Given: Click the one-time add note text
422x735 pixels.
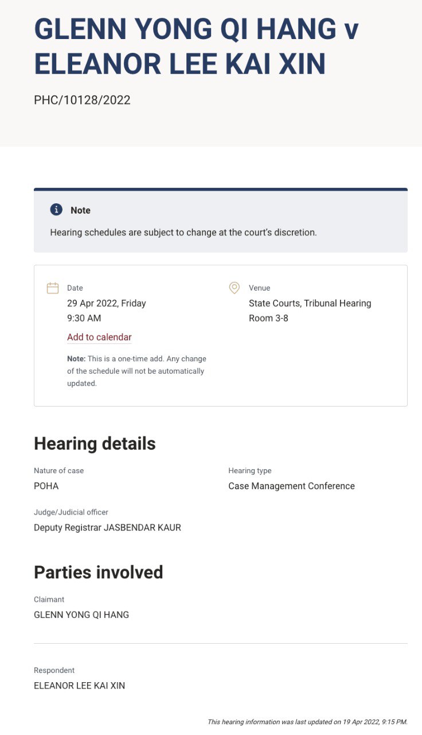Looking at the screenshot, I should tap(136, 371).
